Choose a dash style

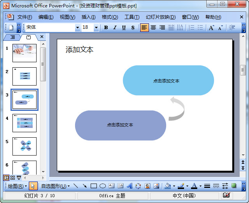click(x=216, y=186)
